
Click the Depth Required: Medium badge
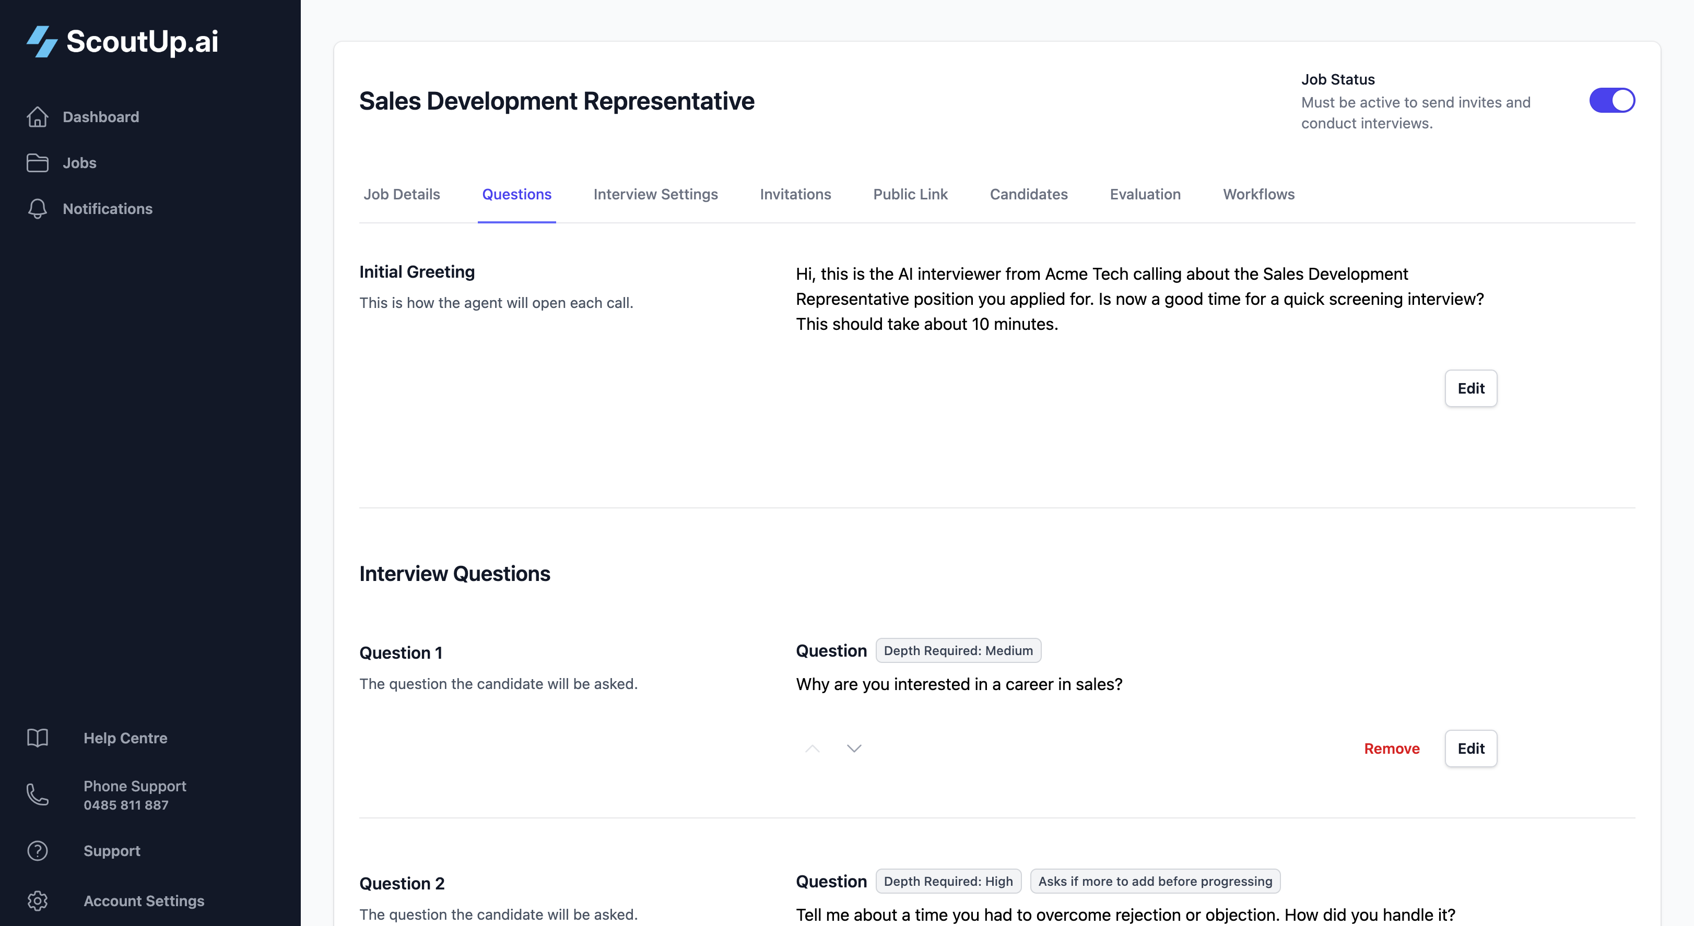(958, 650)
